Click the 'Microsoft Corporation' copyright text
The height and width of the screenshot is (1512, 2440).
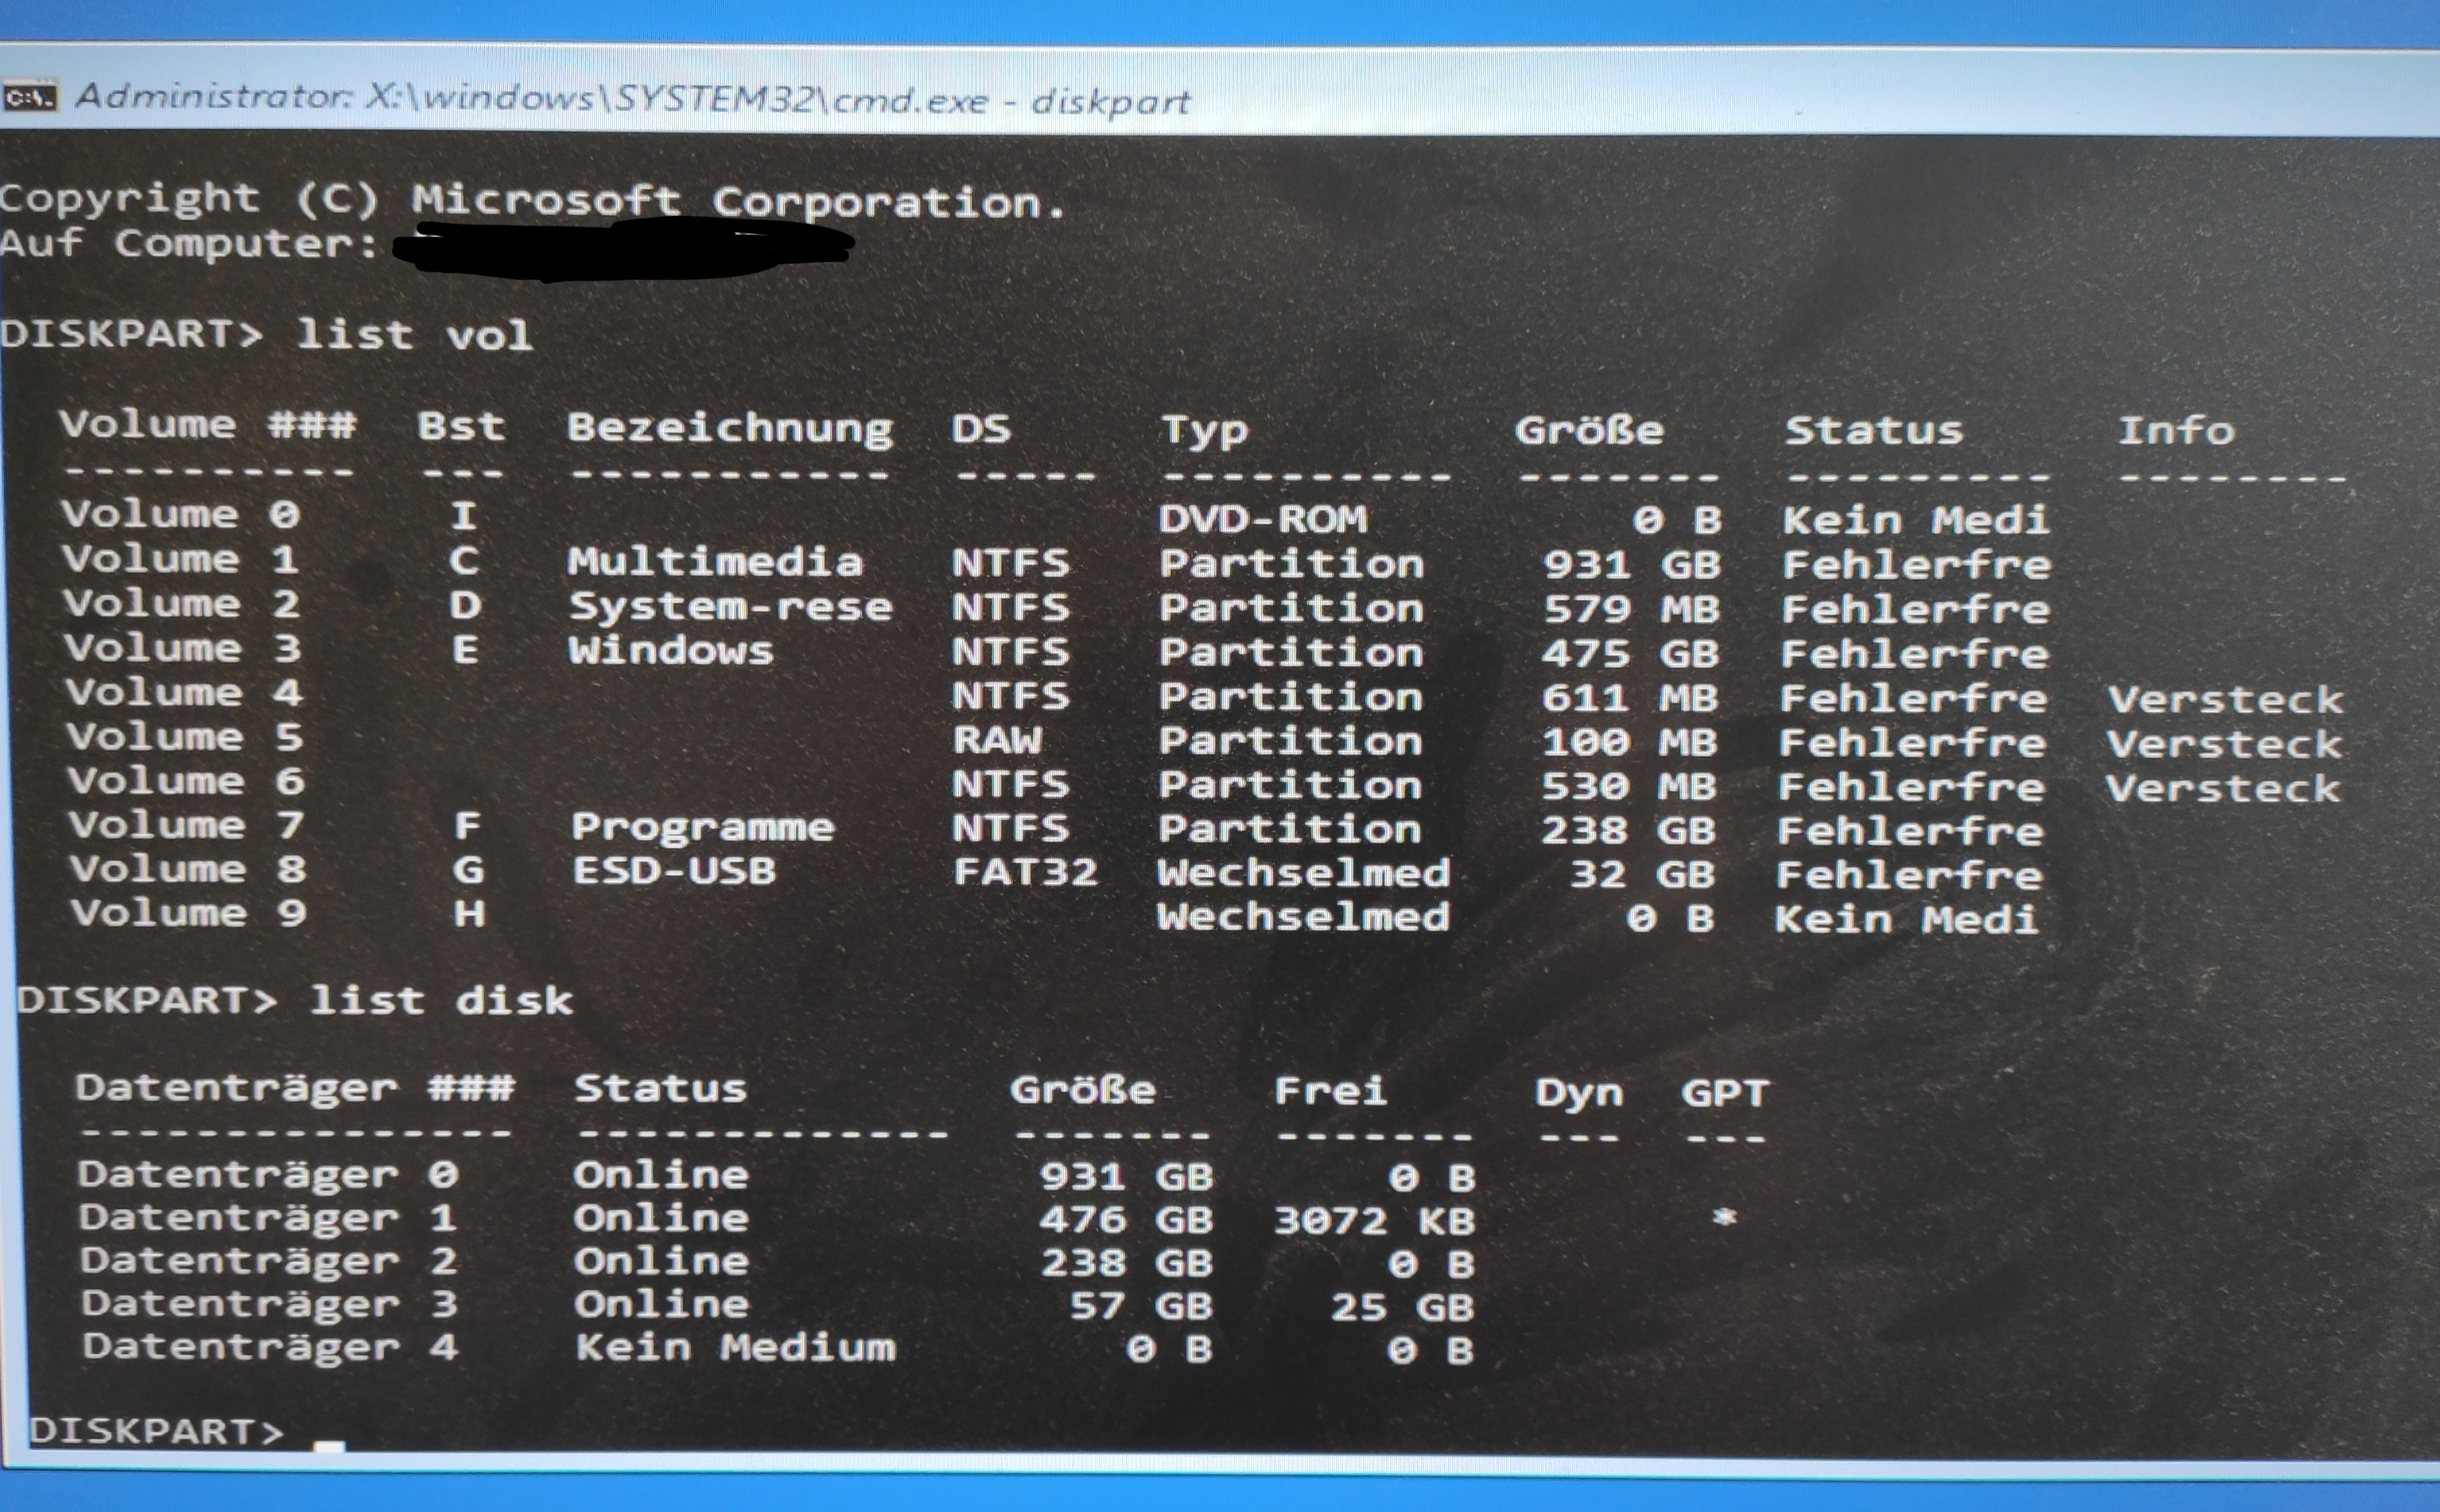tap(738, 201)
